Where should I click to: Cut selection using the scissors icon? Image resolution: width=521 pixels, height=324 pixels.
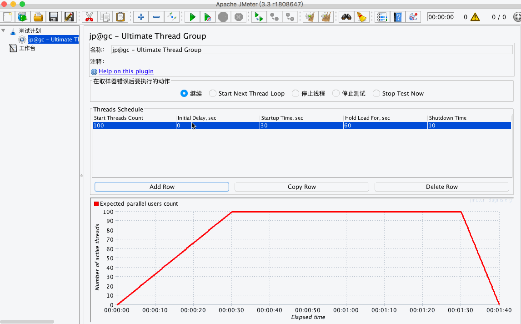(89, 16)
